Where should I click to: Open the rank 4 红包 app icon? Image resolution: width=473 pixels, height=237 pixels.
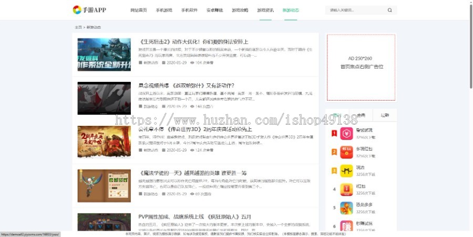347,190
